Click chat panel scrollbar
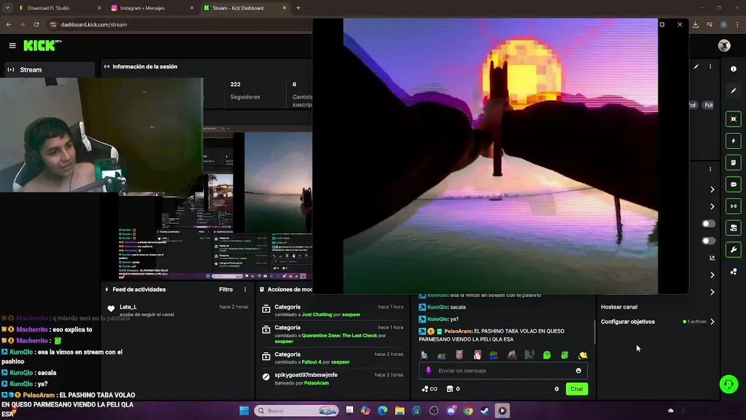The image size is (746, 420). [594, 331]
